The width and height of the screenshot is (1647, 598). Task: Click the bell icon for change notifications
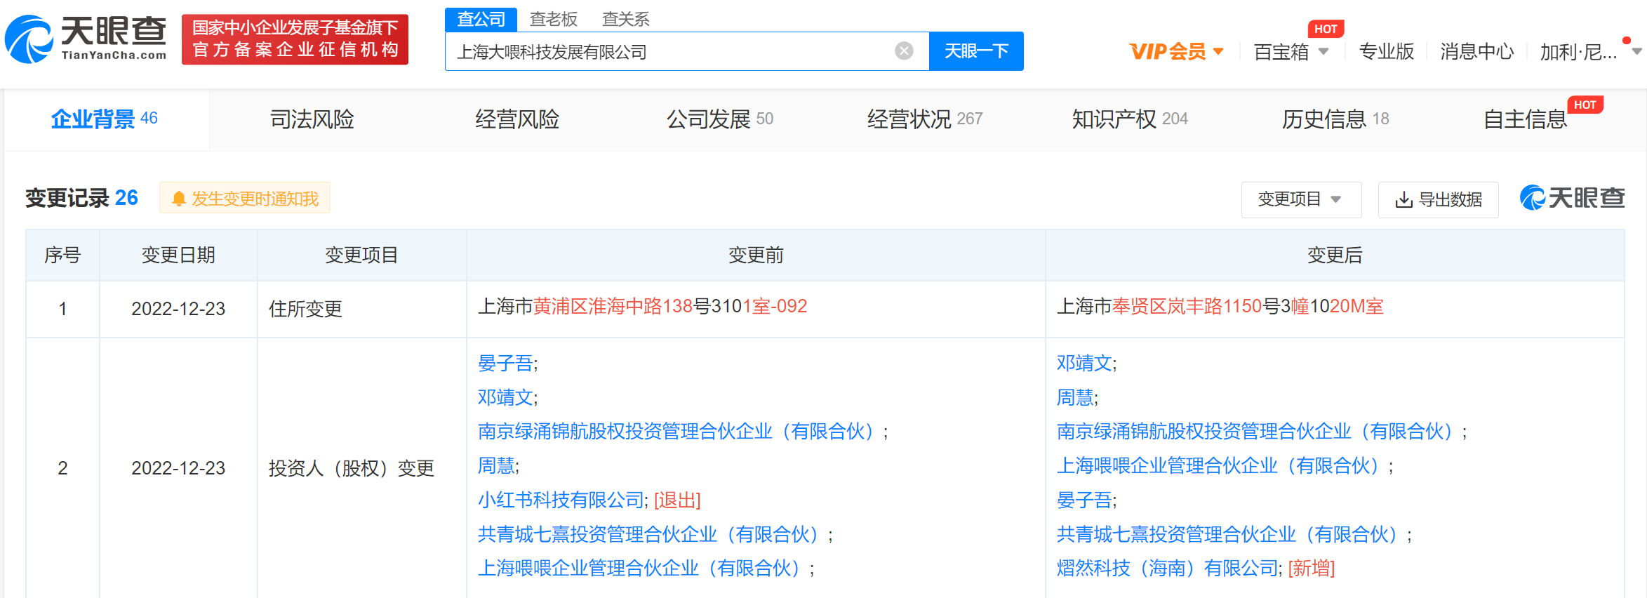tap(179, 199)
